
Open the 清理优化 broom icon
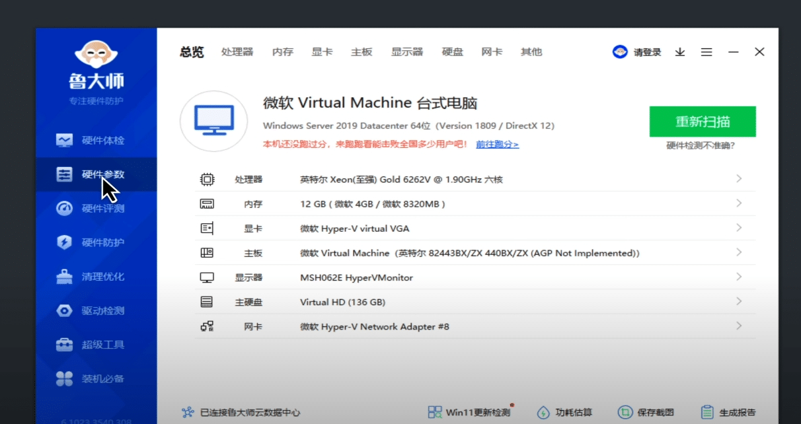64,277
